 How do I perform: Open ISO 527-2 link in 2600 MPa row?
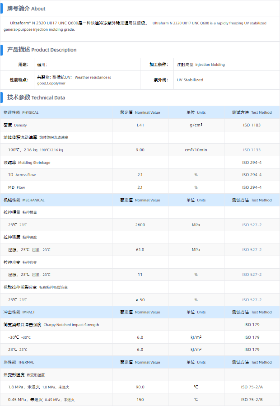[252, 225]
